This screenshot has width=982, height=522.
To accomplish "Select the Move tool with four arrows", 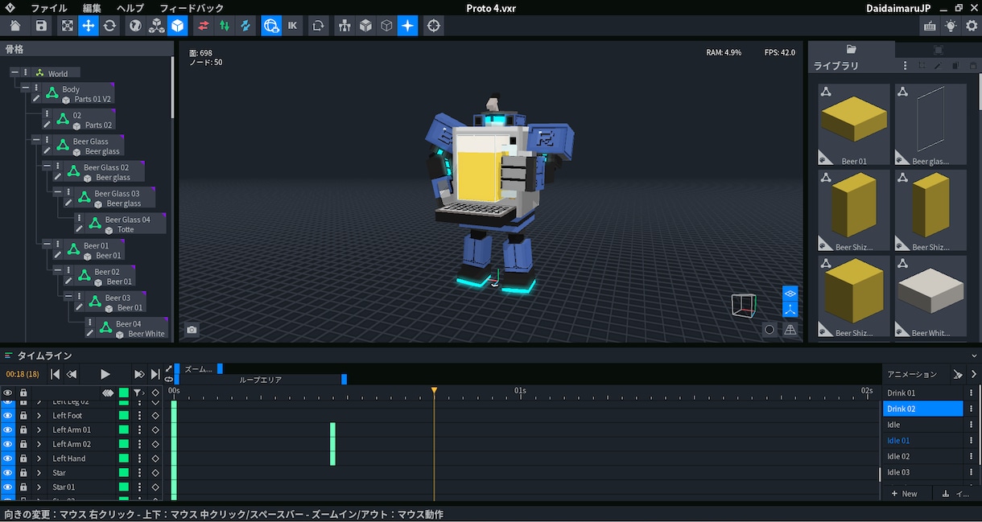I will point(89,26).
